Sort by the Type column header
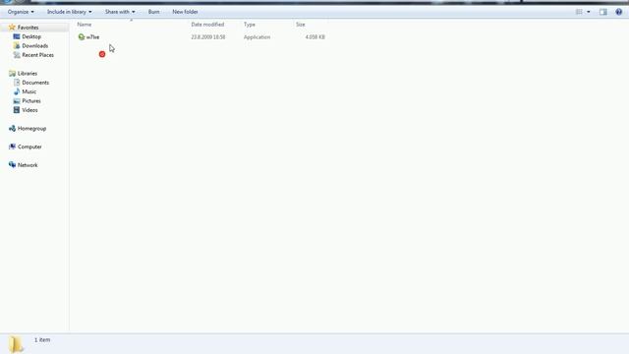Image resolution: width=629 pixels, height=354 pixels. 249,25
